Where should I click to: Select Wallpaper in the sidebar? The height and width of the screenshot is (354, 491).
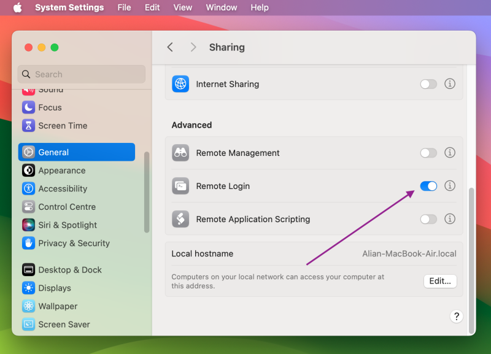pyautogui.click(x=77, y=306)
